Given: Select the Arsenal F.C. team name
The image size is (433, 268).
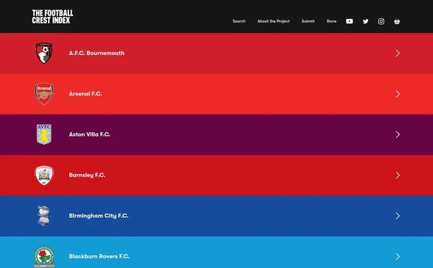Looking at the screenshot, I should 85,93.
